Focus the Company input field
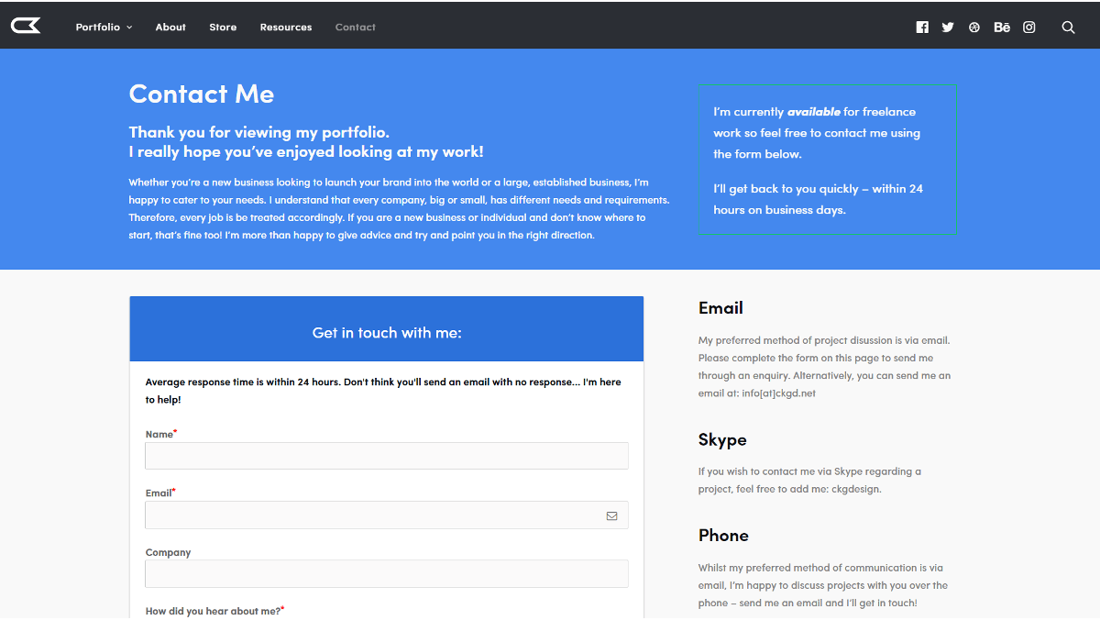The image size is (1100, 620). click(387, 574)
